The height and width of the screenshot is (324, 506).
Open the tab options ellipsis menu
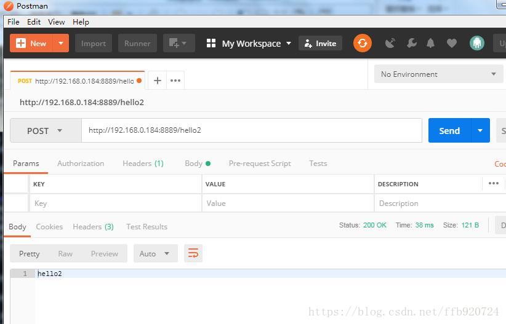[175, 81]
